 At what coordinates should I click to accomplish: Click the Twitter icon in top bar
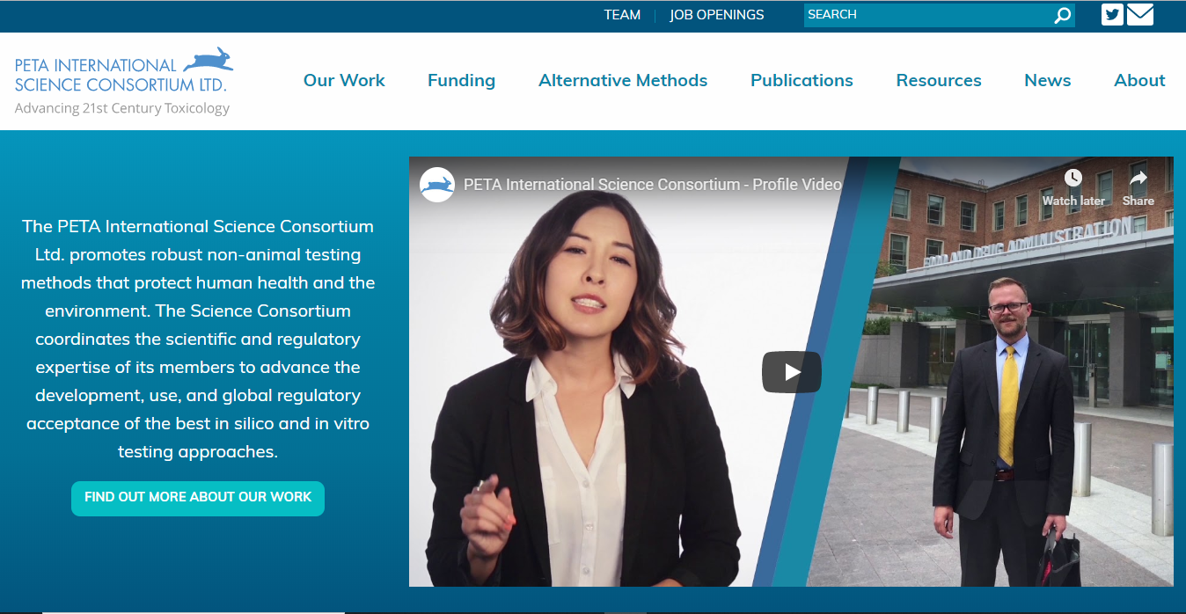click(1112, 15)
